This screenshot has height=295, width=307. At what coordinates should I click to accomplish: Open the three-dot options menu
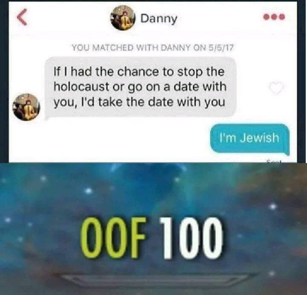pyautogui.click(x=274, y=17)
